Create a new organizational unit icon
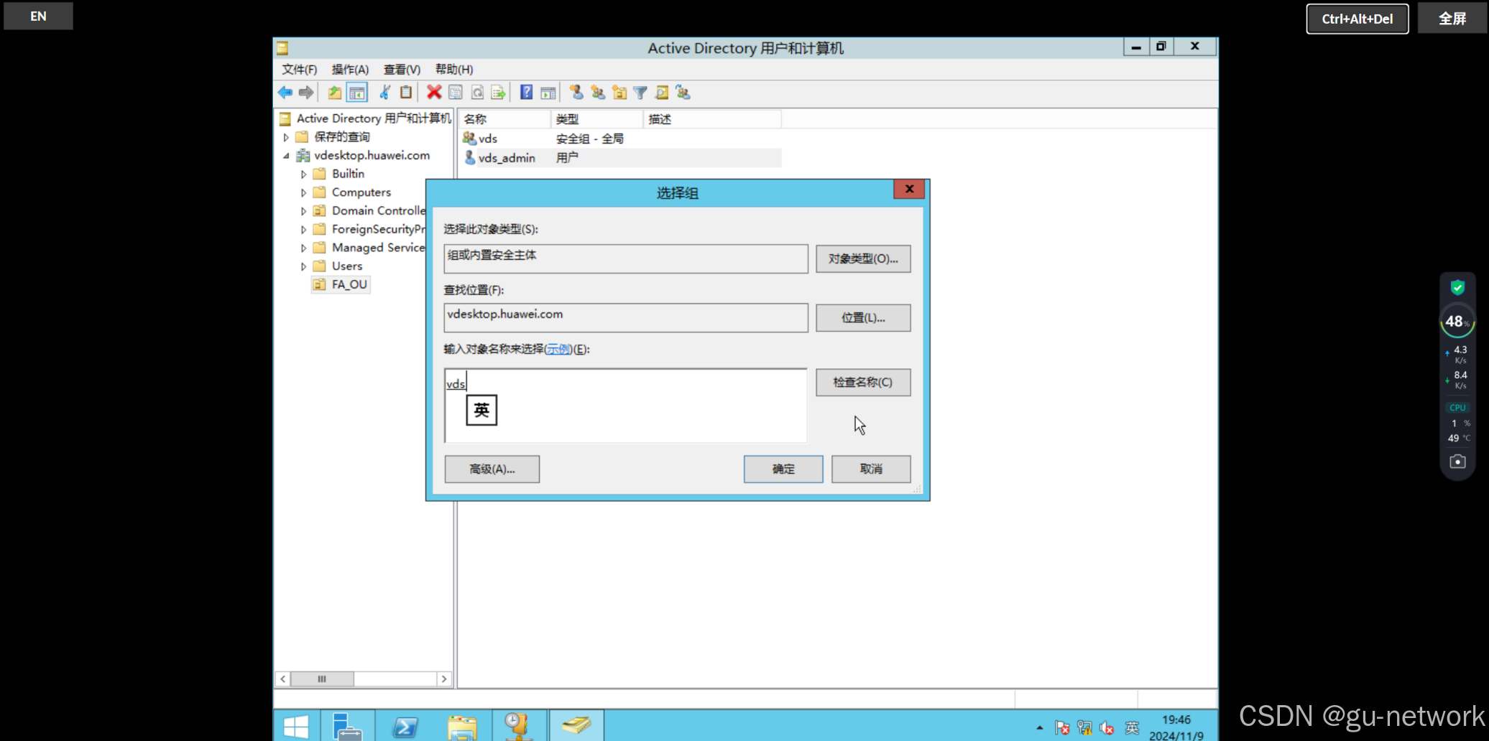The width and height of the screenshot is (1489, 741). [619, 93]
